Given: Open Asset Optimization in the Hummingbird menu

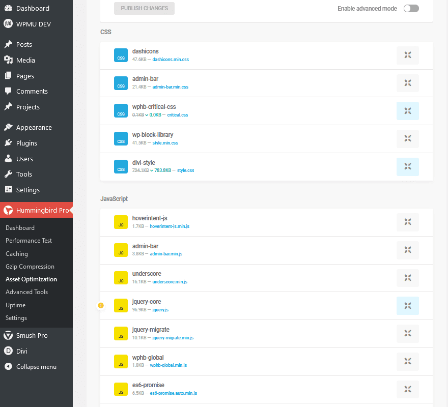Looking at the screenshot, I should tap(31, 279).
